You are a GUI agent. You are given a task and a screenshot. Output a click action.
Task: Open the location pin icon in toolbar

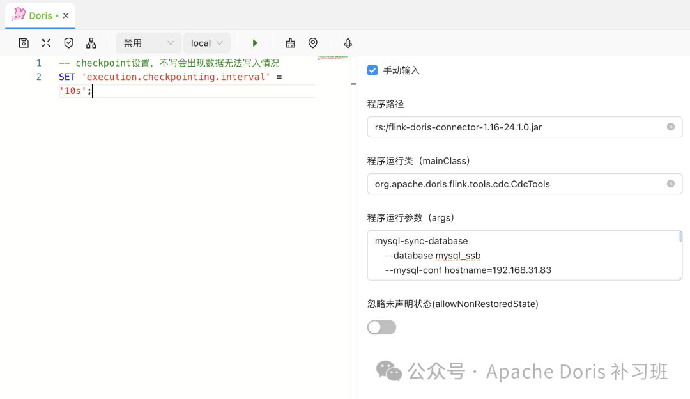coord(313,43)
